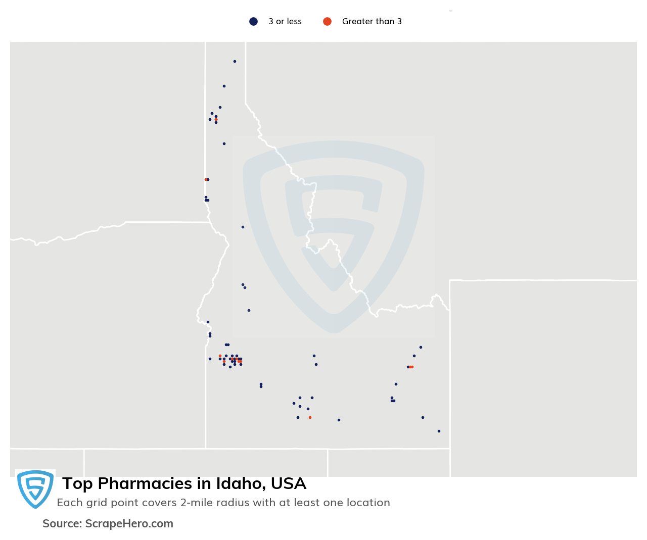Image resolution: width=647 pixels, height=540 pixels.
Task: Select the southeasternmost dark blue map point
Action: click(x=439, y=431)
